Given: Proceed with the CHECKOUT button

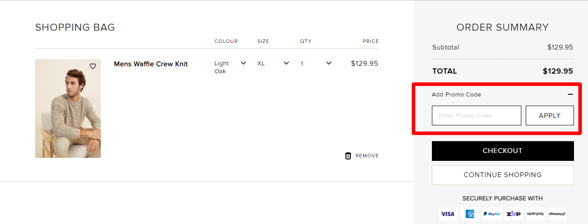Looking at the screenshot, I should pos(502,151).
